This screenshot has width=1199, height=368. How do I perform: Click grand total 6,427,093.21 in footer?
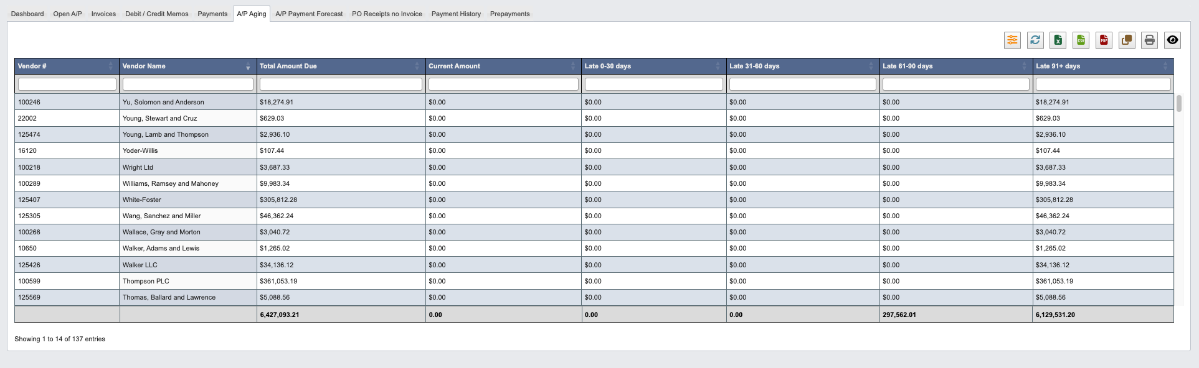pos(280,315)
